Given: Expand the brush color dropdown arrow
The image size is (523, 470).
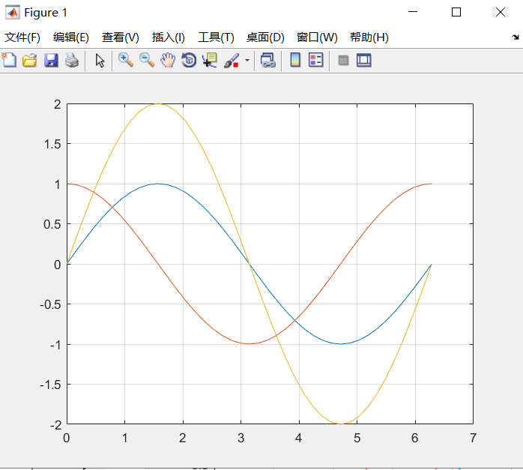Looking at the screenshot, I should click(x=247, y=61).
